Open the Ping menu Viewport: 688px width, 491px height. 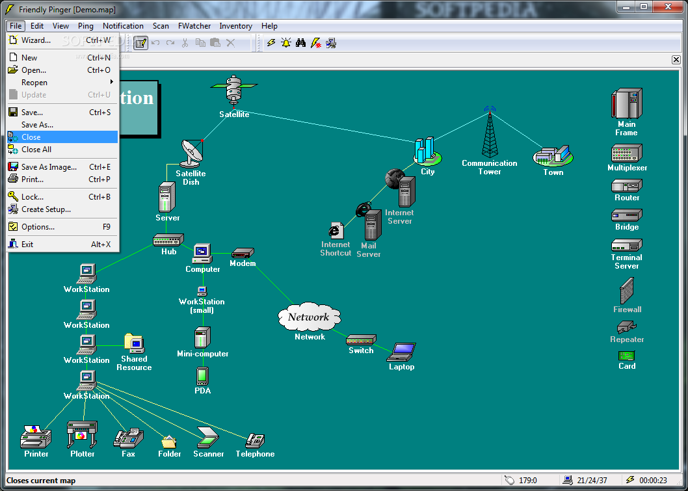point(86,26)
